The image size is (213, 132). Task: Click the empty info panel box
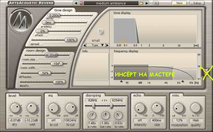pos(92,66)
